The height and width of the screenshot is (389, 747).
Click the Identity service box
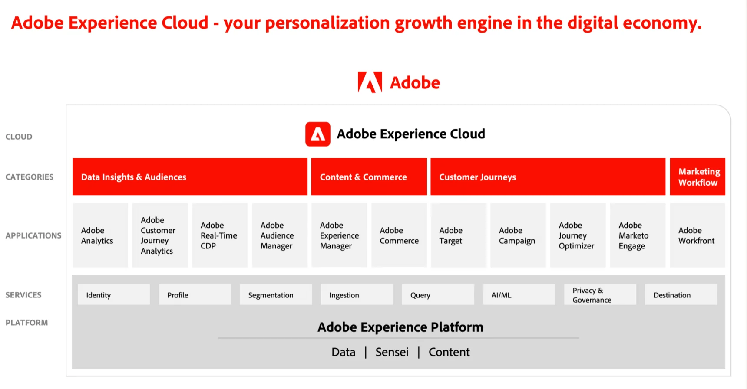[x=114, y=295]
